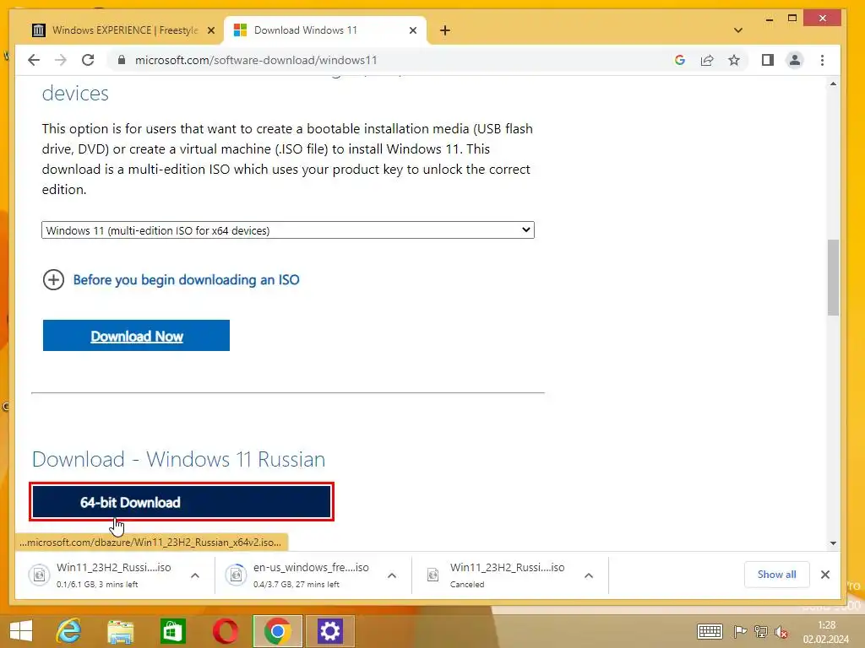Click the page scrollbar down arrow
865x648 pixels.
pos(833,543)
